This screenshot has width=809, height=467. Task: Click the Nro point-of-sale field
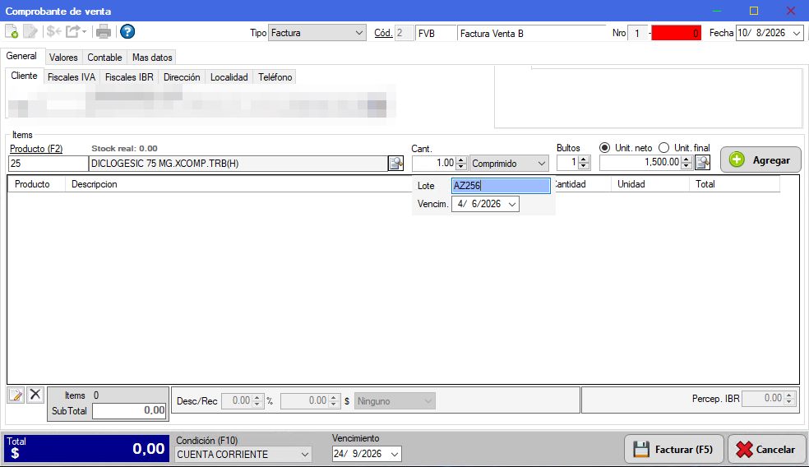[x=638, y=34]
